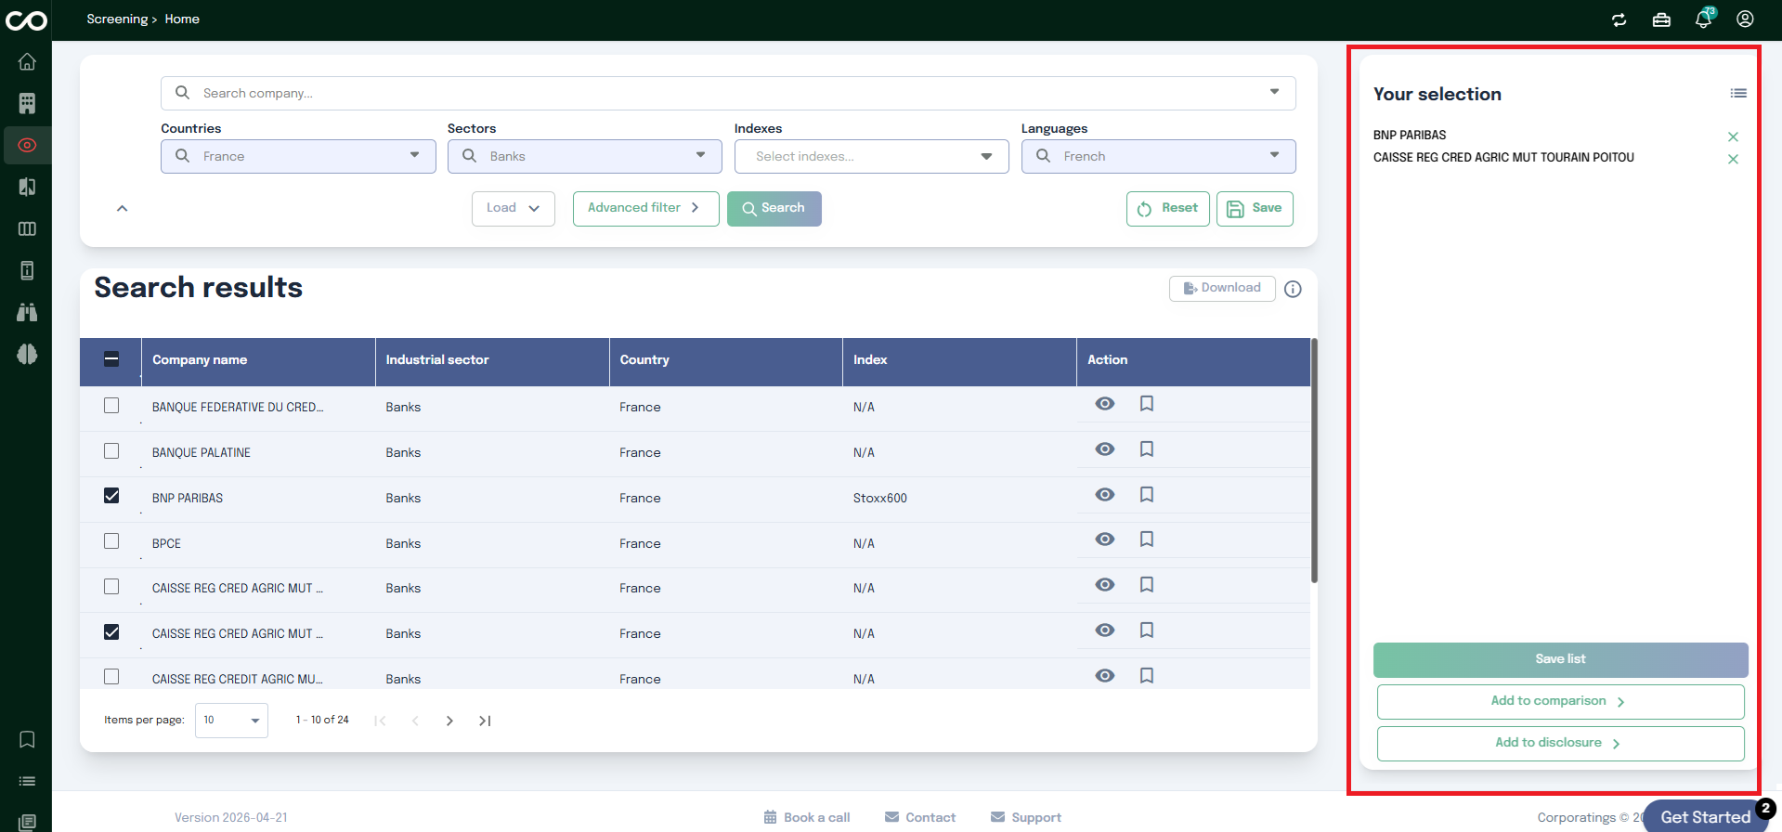This screenshot has height=832, width=1782.
Task: Check the BANQUE FEDERATIVE DU CRED checkbox
Action: [x=111, y=405]
